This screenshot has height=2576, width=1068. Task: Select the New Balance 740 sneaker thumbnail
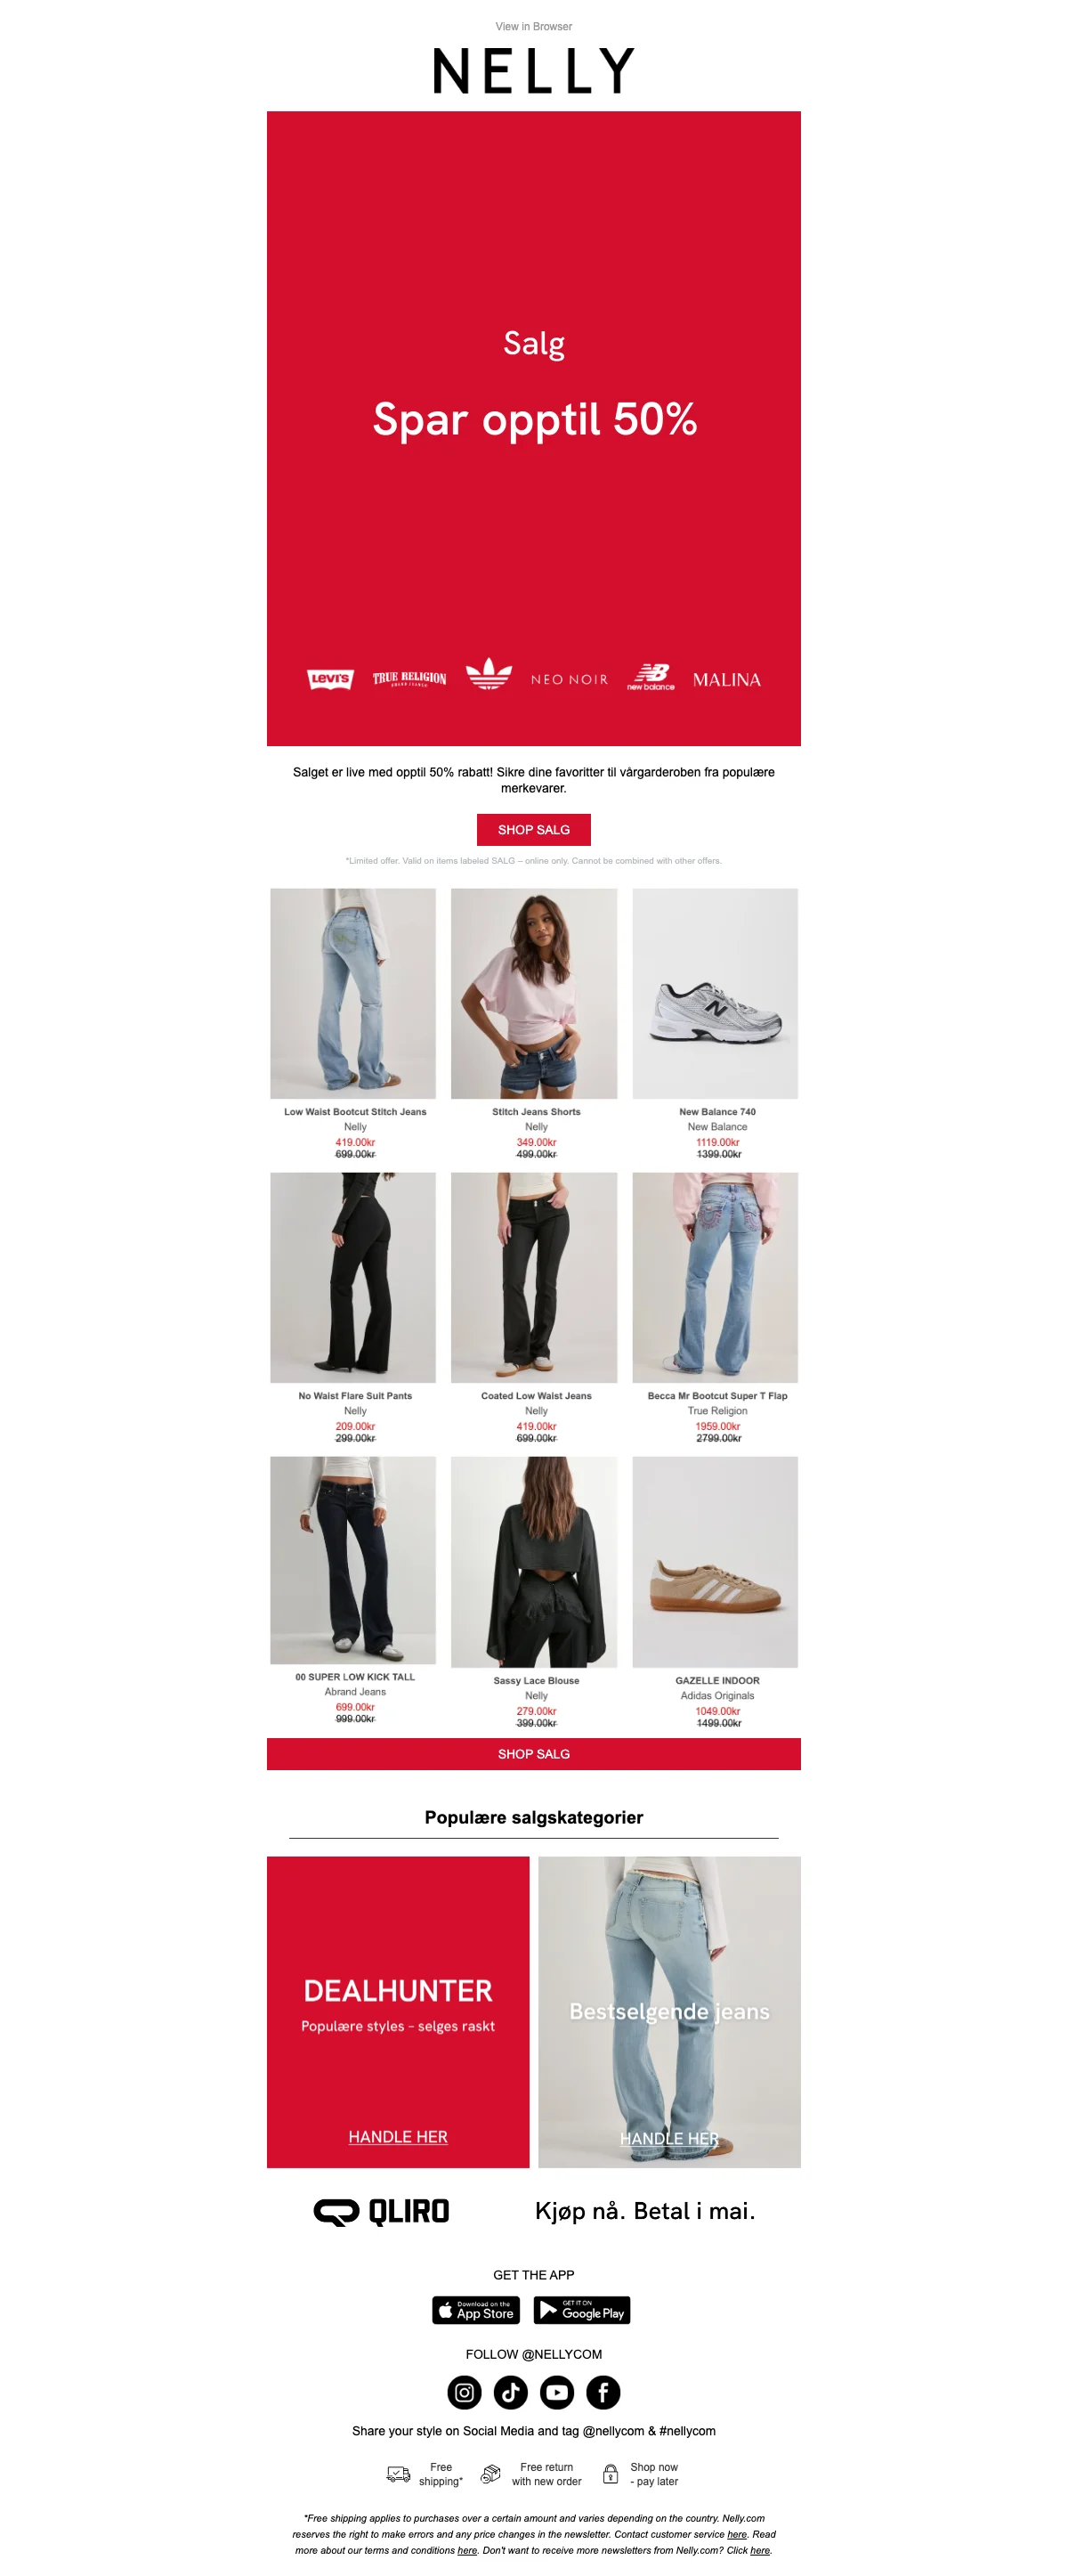pos(716,993)
